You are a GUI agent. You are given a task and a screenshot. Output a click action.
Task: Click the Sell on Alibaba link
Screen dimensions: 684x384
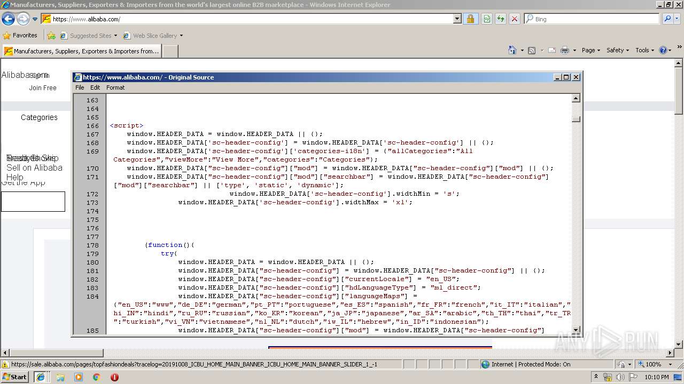pyautogui.click(x=34, y=167)
